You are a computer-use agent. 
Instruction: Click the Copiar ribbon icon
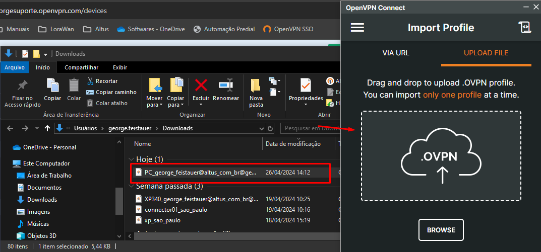52,86
